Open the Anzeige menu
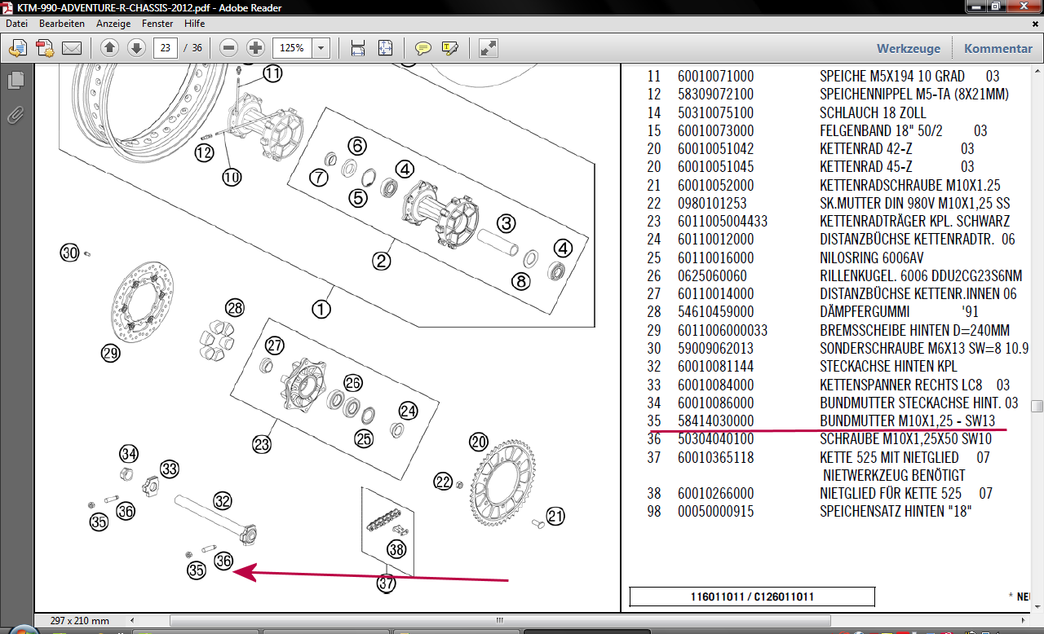This screenshot has width=1044, height=634. (113, 24)
